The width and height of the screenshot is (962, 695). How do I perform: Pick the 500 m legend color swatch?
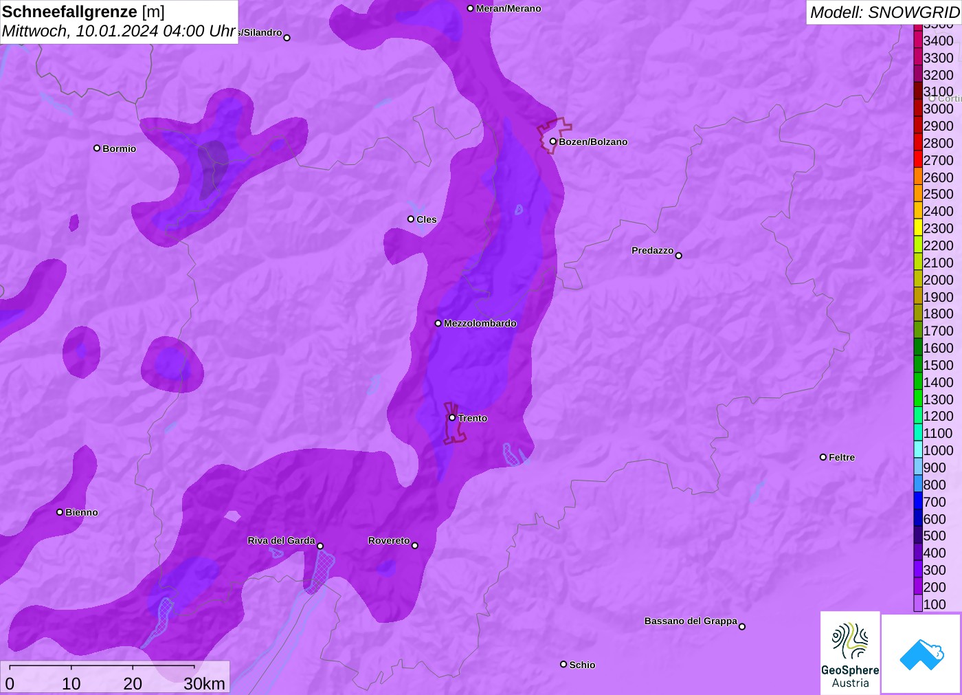pos(918,536)
